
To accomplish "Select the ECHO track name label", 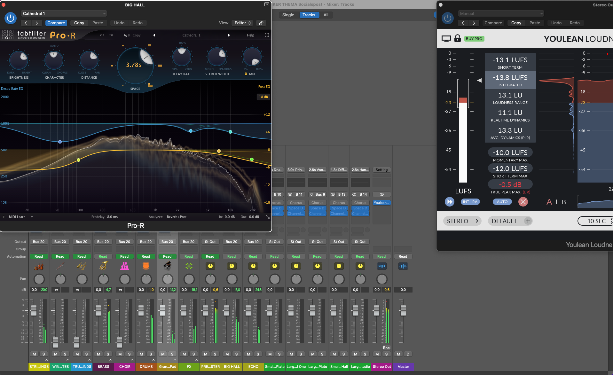I will point(253,367).
